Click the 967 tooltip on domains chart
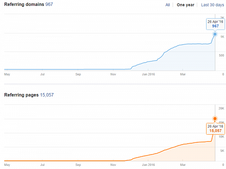226x169 pixels. pyautogui.click(x=216, y=24)
